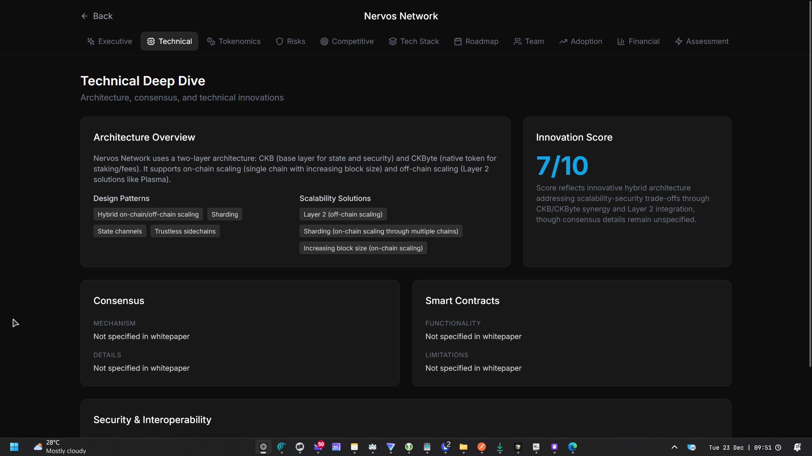812x456 pixels.
Task: Click the Layer 2 off-chain scaling tag
Action: pyautogui.click(x=343, y=214)
